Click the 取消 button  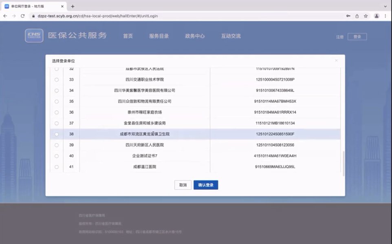point(183,185)
